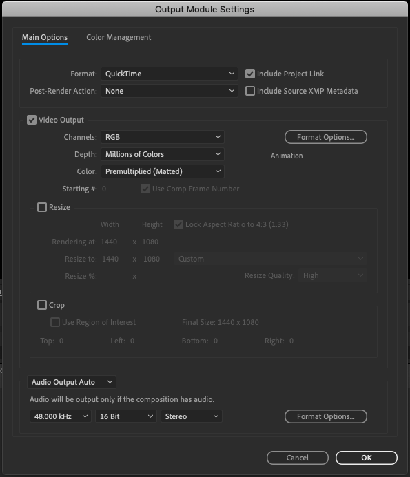The image size is (410, 477).
Task: Open the Post-Render Action dropdown
Action: (170, 91)
